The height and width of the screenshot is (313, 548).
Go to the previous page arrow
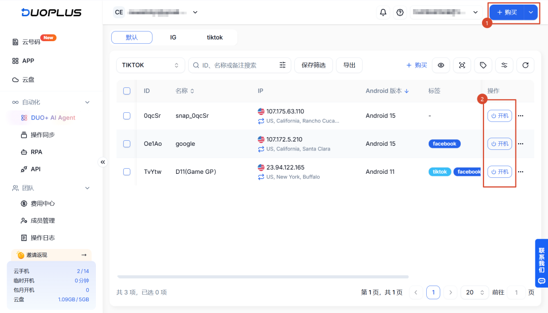416,292
